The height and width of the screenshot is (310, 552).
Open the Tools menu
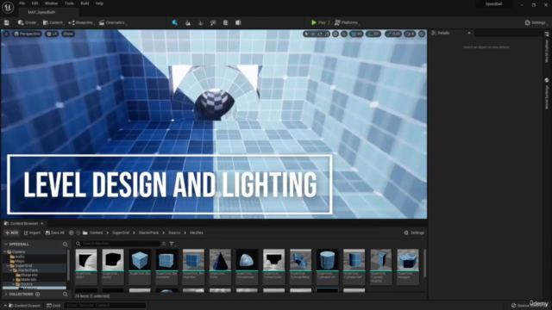coord(69,3)
